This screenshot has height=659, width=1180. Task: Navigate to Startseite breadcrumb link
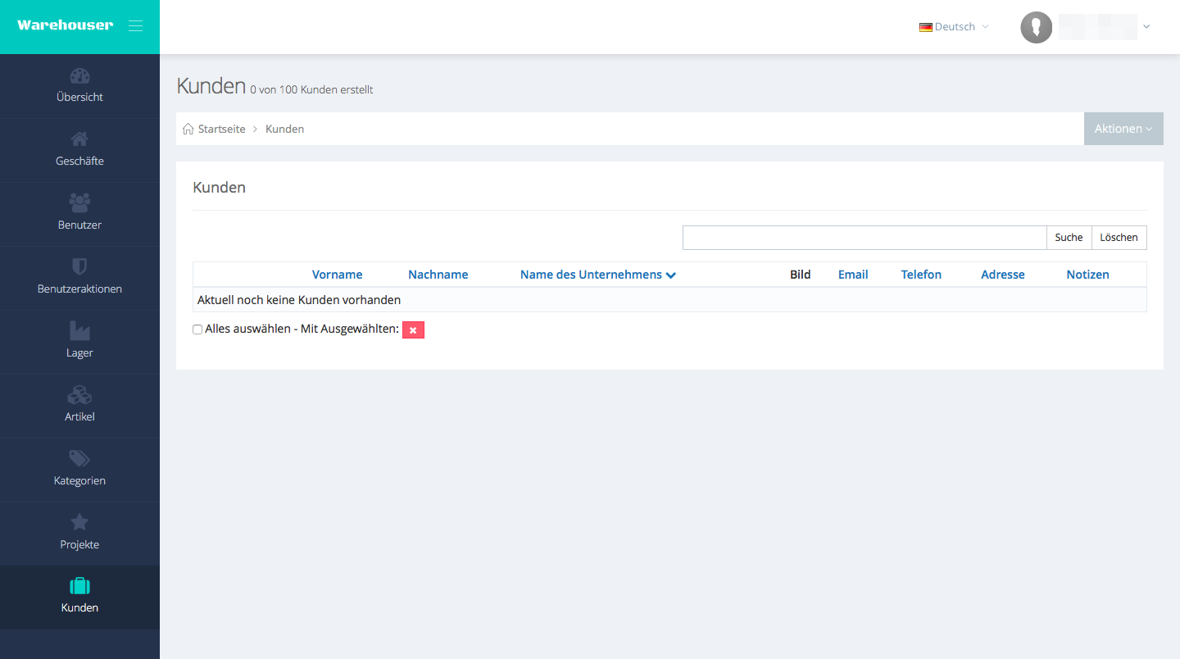coord(221,129)
